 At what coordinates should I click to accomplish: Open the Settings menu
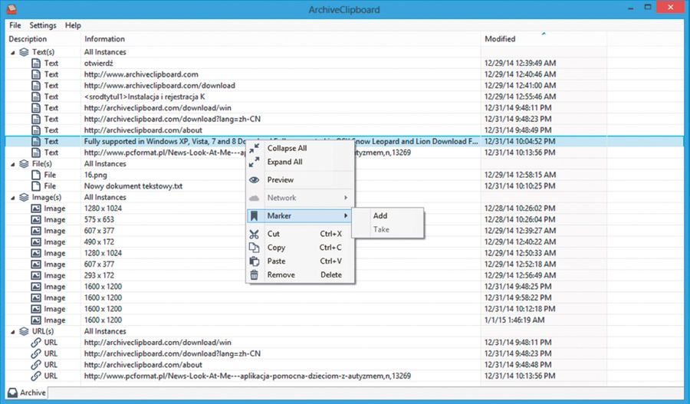43,25
